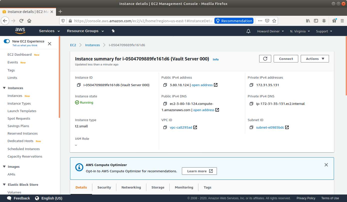
Task: Open the Firefox home page icon
Action: tap(29, 21)
